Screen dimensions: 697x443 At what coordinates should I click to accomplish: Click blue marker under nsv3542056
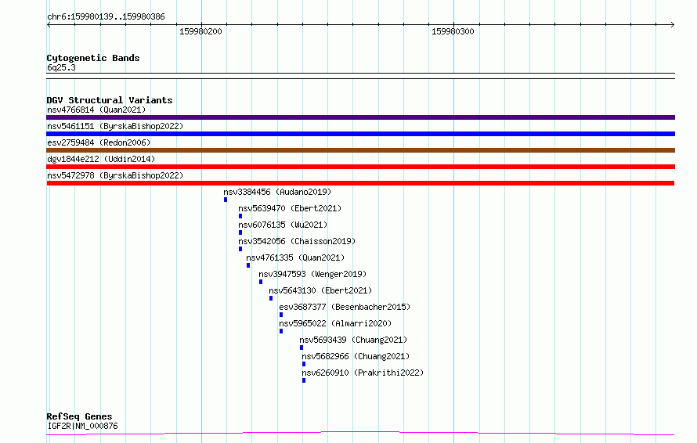240,249
